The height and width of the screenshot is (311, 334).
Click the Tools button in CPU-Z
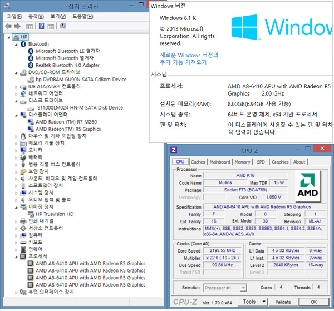[249, 302]
